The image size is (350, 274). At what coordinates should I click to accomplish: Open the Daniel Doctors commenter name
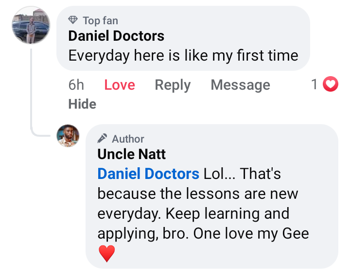116,36
